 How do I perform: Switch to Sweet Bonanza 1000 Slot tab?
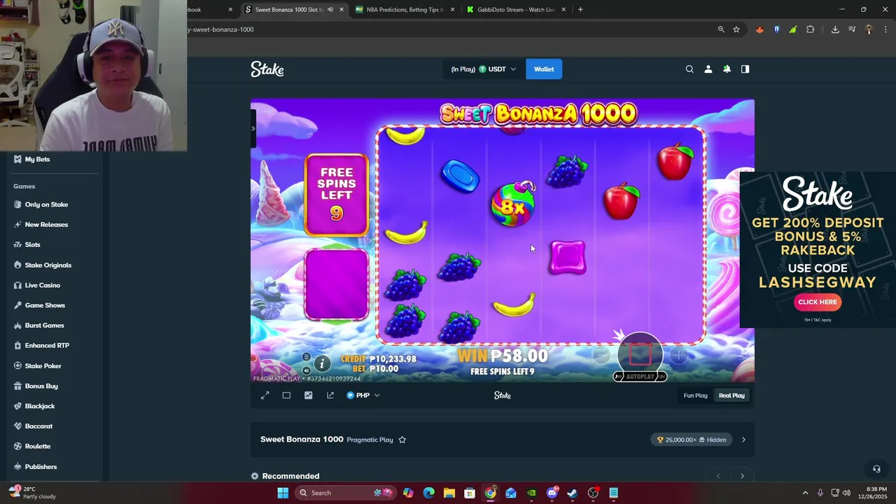click(x=288, y=10)
